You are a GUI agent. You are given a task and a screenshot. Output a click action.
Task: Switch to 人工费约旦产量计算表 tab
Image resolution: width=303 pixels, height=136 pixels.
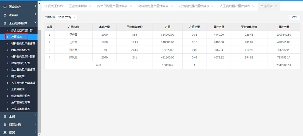[x=235, y=6]
